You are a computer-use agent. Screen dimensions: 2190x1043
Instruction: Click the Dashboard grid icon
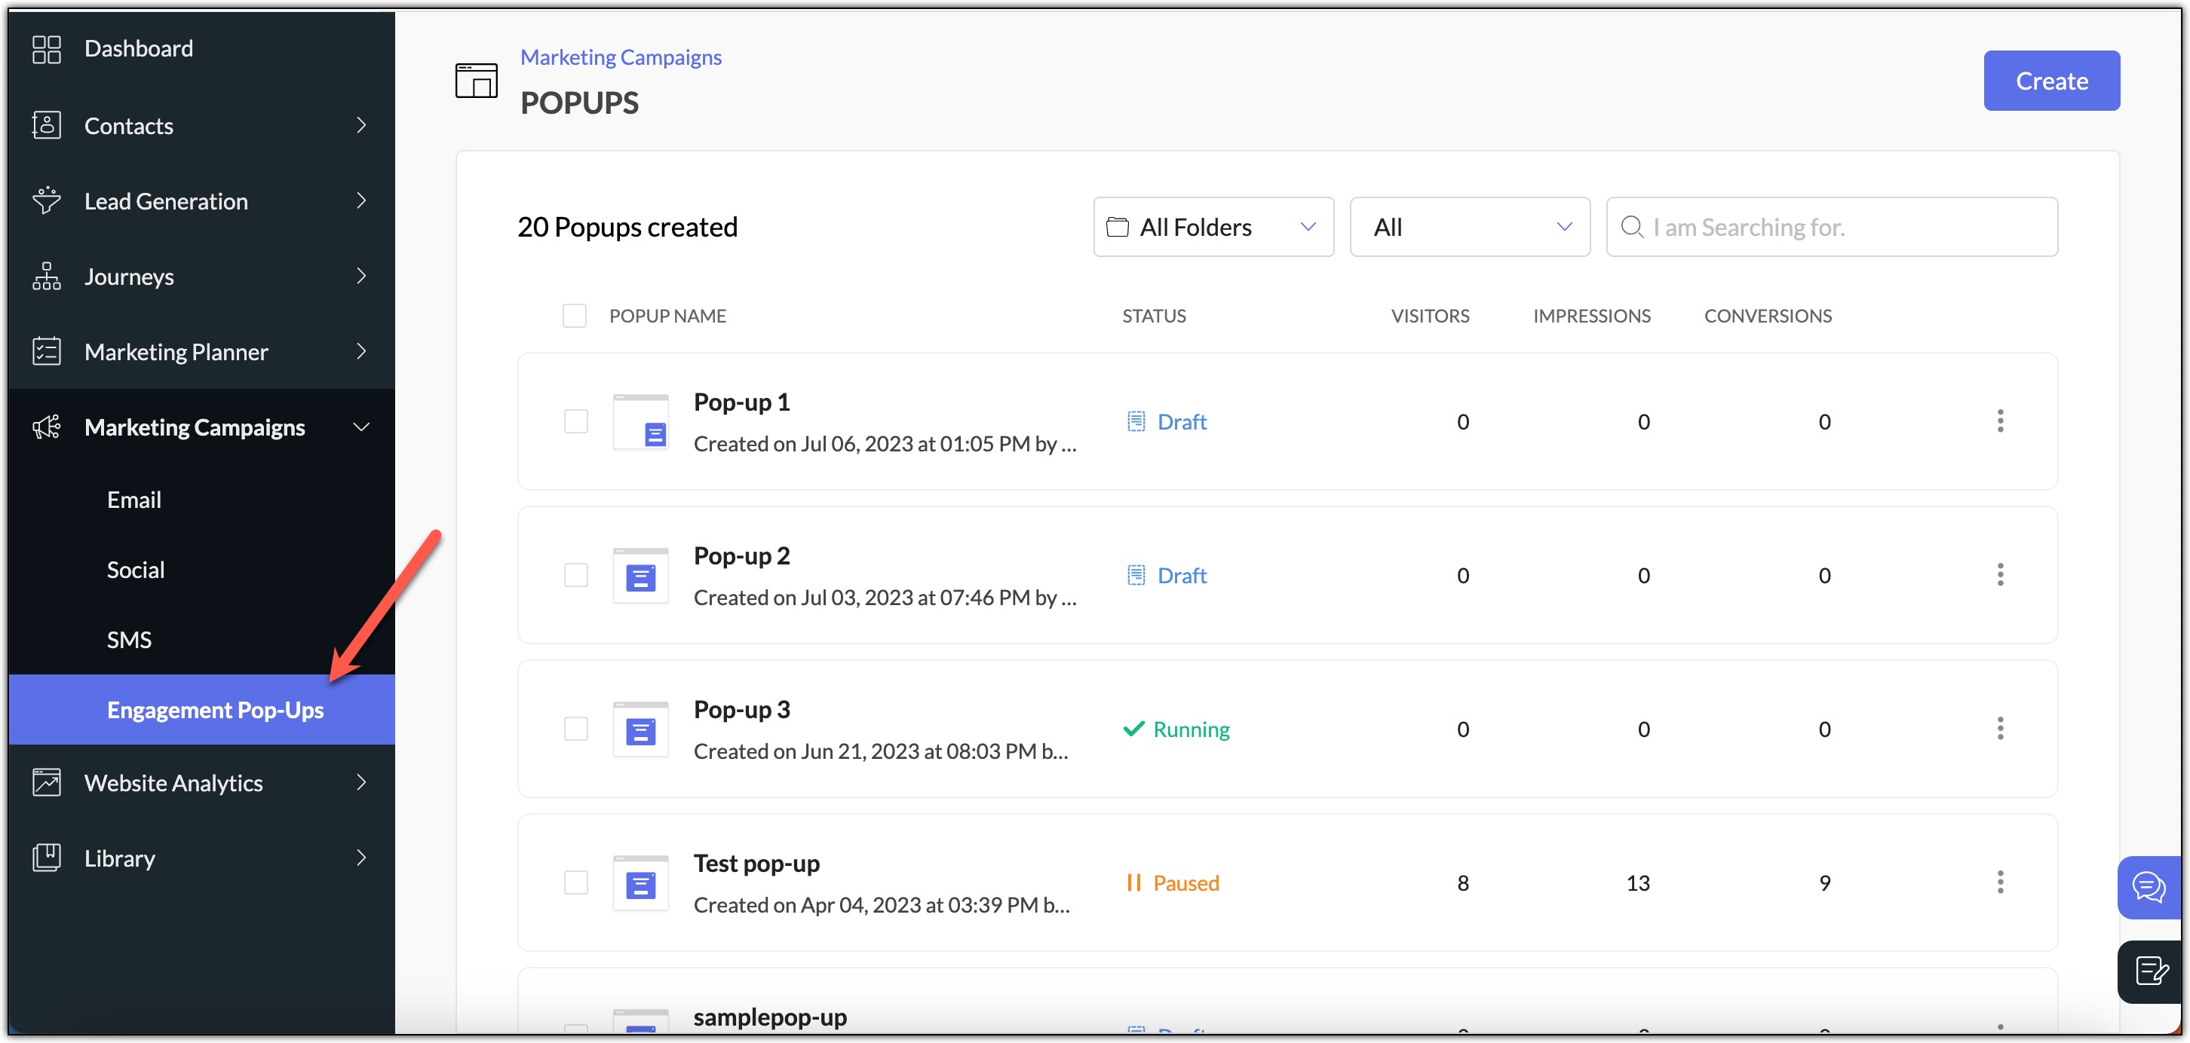coord(47,49)
